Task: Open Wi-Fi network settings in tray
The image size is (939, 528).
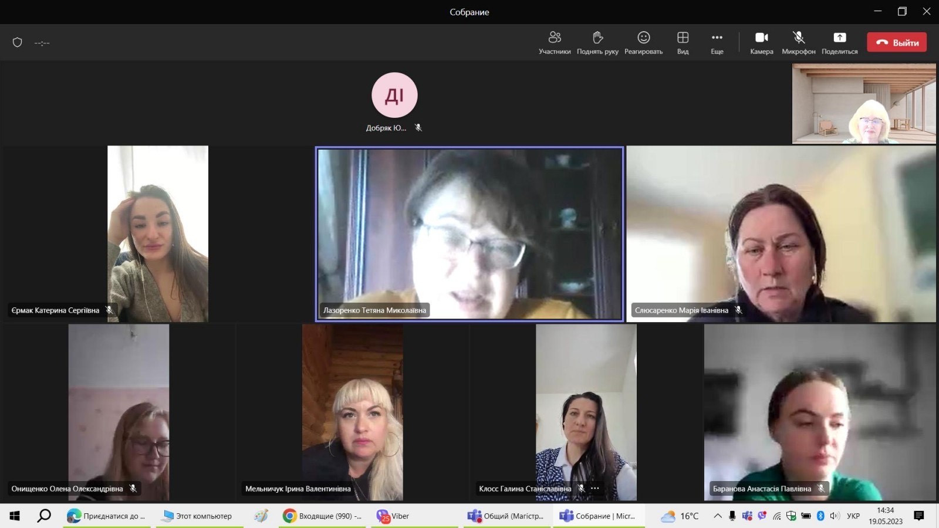Action: coord(776,516)
